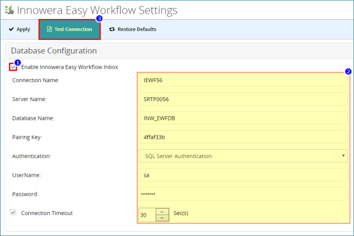
Task: Click the Test Connection button
Action: coord(70,29)
